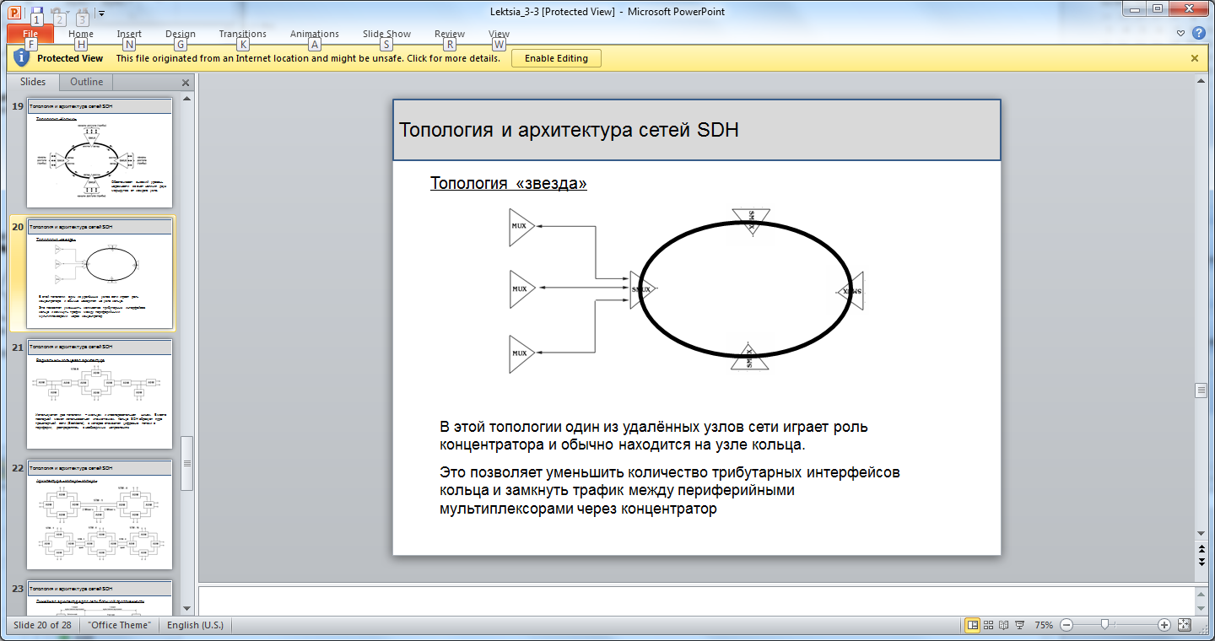1215x641 pixels.
Task: Open PowerPoint Help question mark icon
Action: [1198, 34]
